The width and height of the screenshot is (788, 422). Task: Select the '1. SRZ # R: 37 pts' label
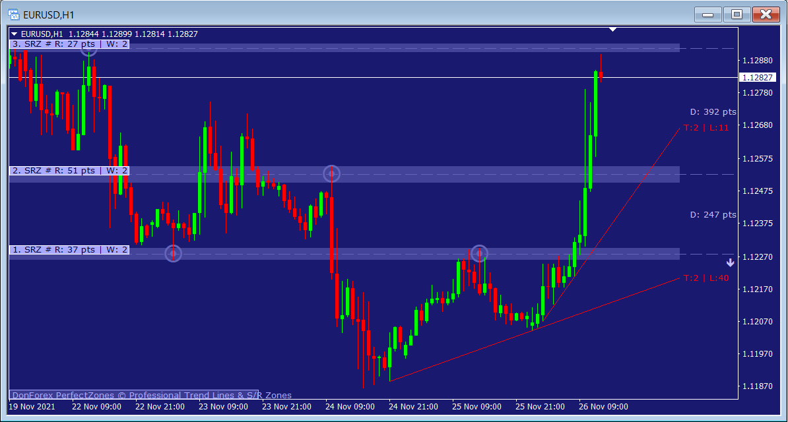click(x=69, y=250)
